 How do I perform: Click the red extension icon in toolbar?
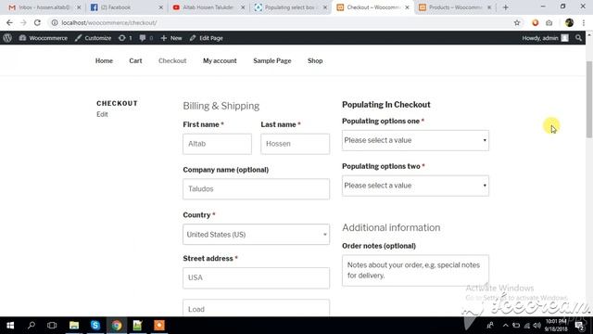point(536,22)
